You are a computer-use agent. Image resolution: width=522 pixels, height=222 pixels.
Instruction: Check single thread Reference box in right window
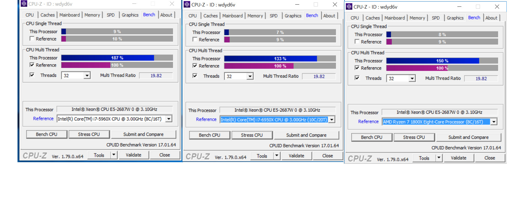pos(357,41)
